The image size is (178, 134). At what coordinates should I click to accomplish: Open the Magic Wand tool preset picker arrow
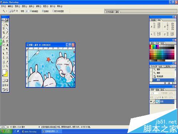click(6, 11)
